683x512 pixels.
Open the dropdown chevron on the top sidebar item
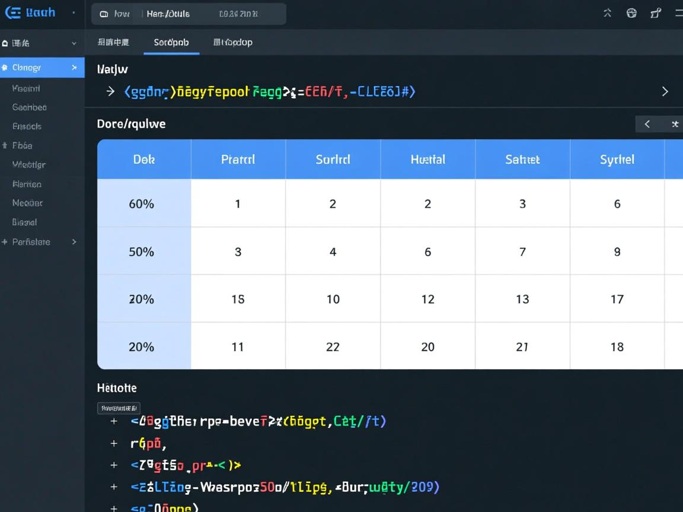click(74, 43)
